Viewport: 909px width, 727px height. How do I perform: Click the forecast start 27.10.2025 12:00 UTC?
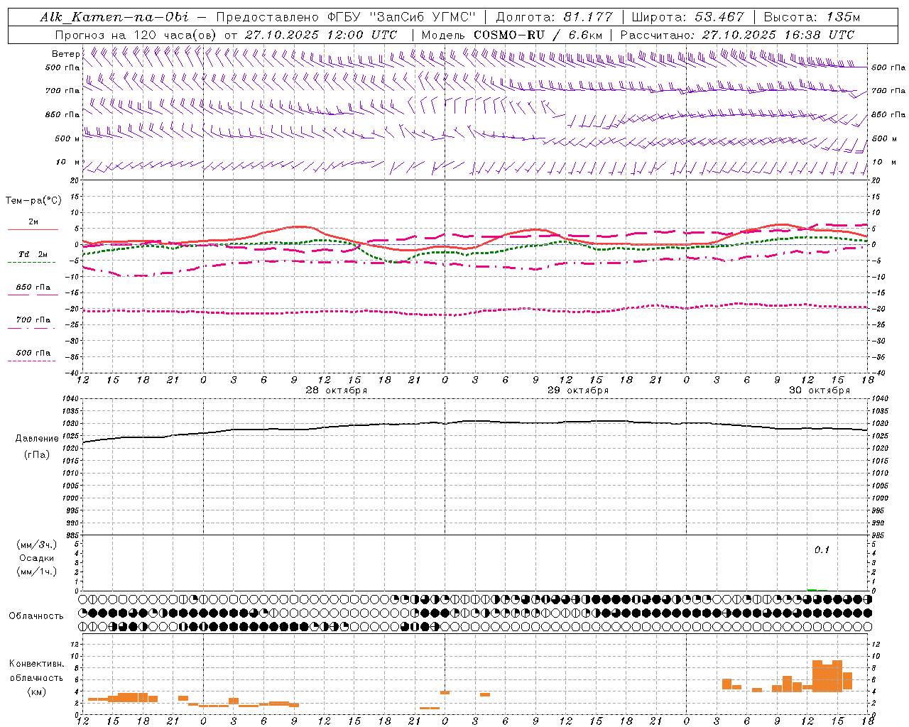pyautogui.click(x=321, y=35)
